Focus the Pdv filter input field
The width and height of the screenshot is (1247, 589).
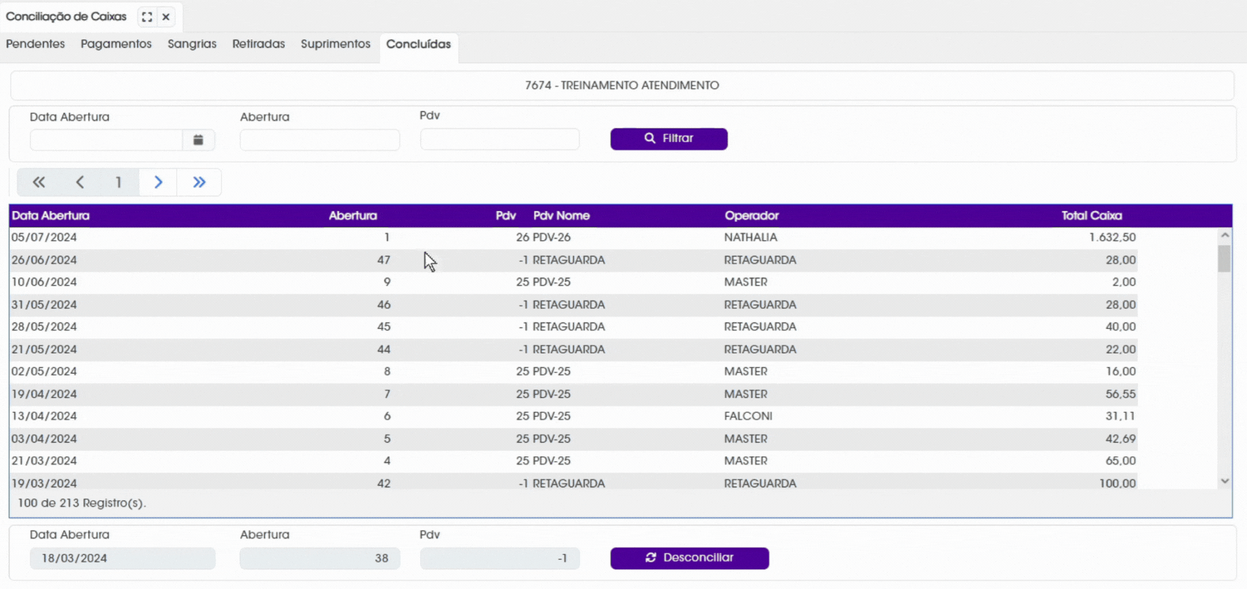(499, 139)
